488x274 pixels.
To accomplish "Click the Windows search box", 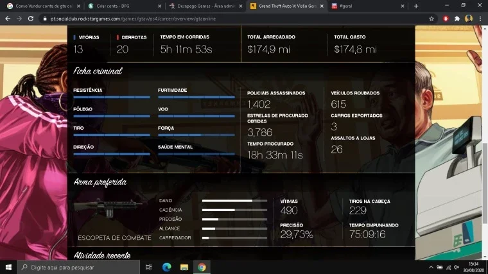I will tap(78, 267).
